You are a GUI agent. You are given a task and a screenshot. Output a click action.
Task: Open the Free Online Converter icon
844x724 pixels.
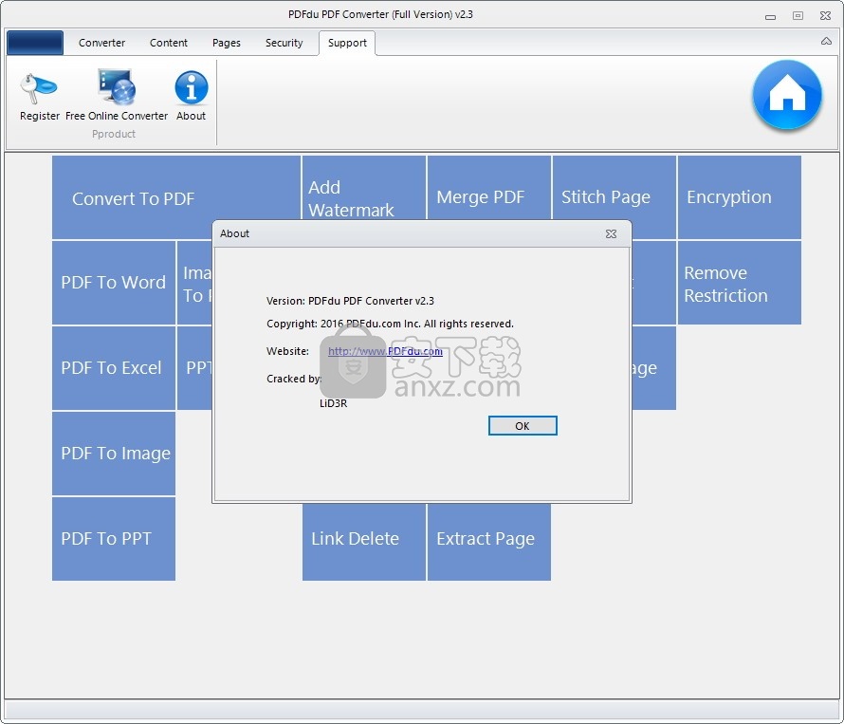pyautogui.click(x=117, y=87)
